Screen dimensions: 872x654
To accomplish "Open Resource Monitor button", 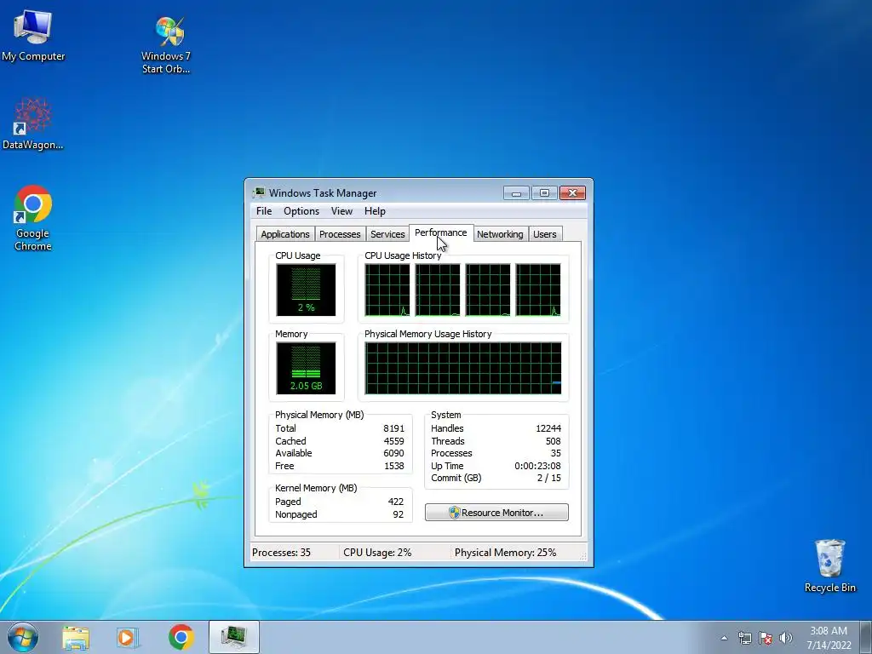I will pos(496,513).
